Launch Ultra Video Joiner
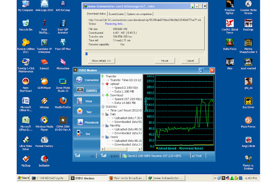The height and width of the screenshot is (194, 277). [x=26, y=143]
